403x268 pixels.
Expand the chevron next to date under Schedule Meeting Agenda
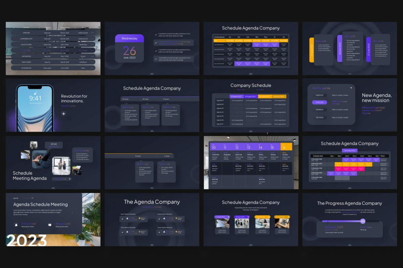(70, 179)
